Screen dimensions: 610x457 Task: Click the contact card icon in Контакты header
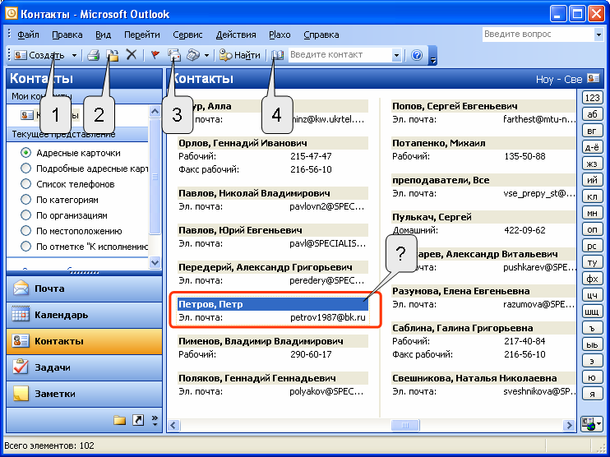[x=594, y=78]
